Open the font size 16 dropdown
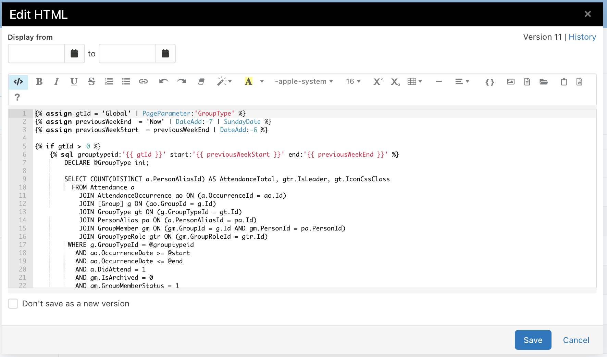Viewport: 607px width, 357px height. point(353,82)
